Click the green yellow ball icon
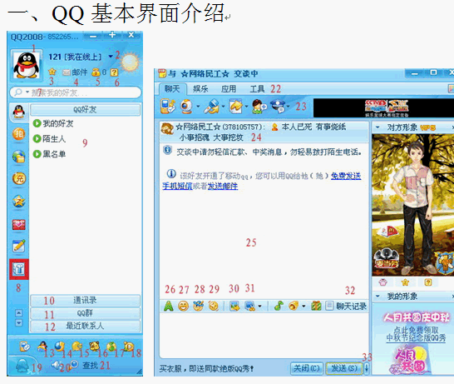Image resolution: width=454 pixels, height=384 pixels. tap(111, 347)
